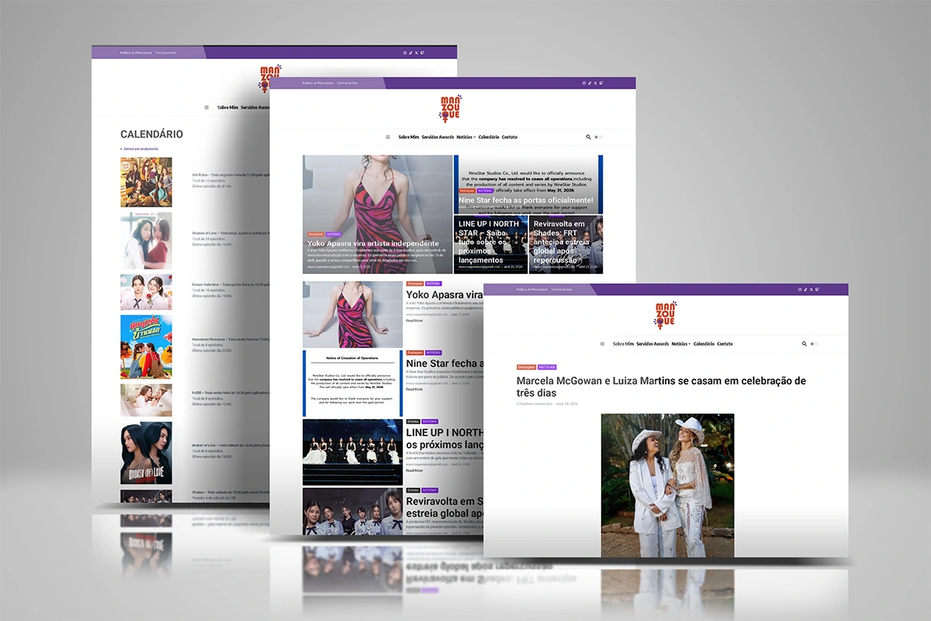Open Contato on the middle homepage menu
This screenshot has width=931, height=621.
click(510, 137)
